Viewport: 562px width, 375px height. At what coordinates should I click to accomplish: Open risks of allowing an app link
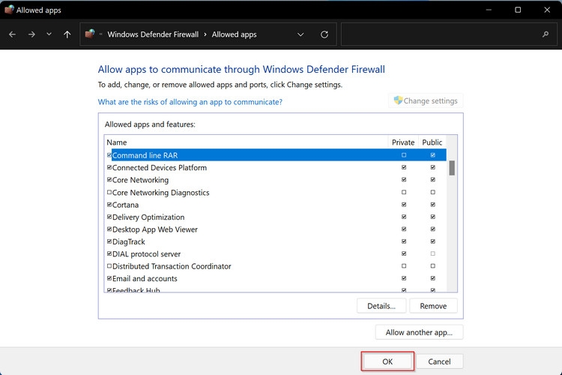pyautogui.click(x=190, y=102)
